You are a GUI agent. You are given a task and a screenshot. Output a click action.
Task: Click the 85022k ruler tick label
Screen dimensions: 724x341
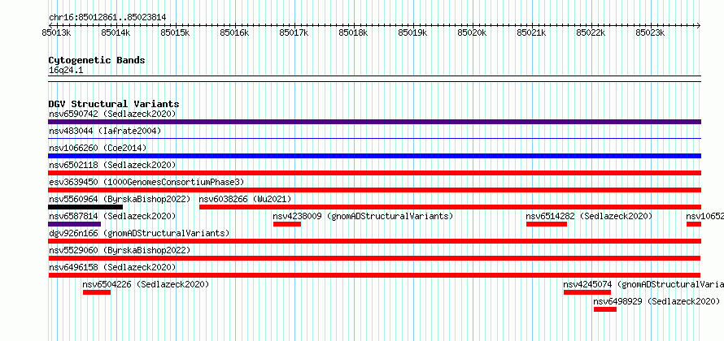591,32
